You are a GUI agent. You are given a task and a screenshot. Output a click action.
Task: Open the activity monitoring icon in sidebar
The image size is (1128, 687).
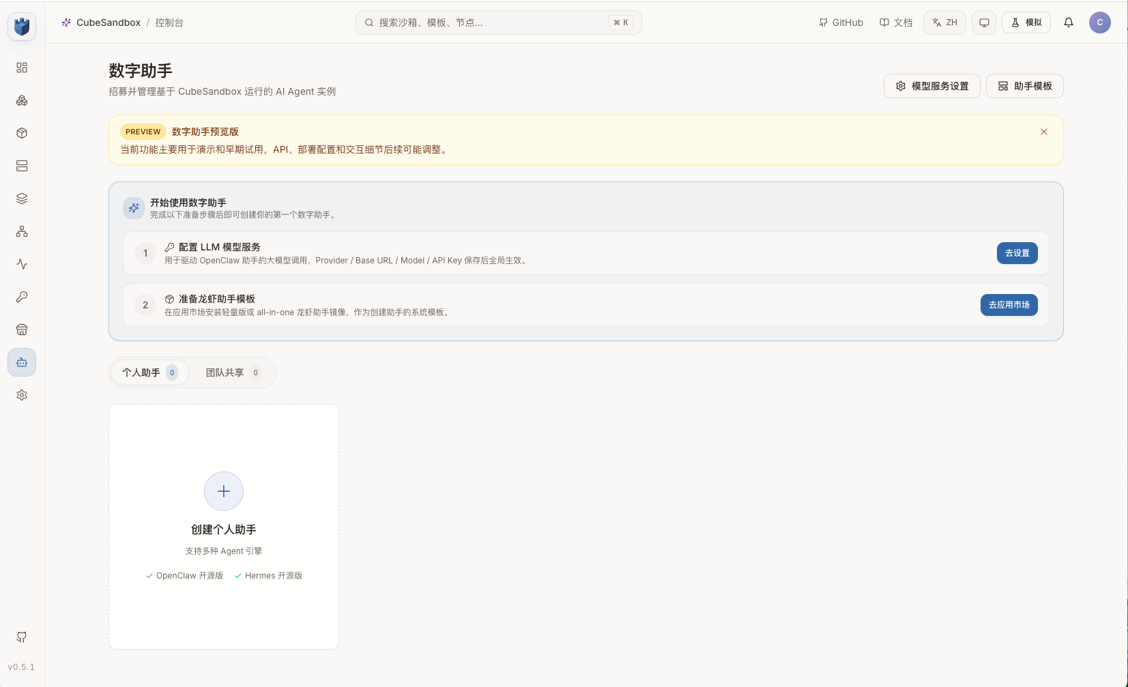click(x=22, y=264)
